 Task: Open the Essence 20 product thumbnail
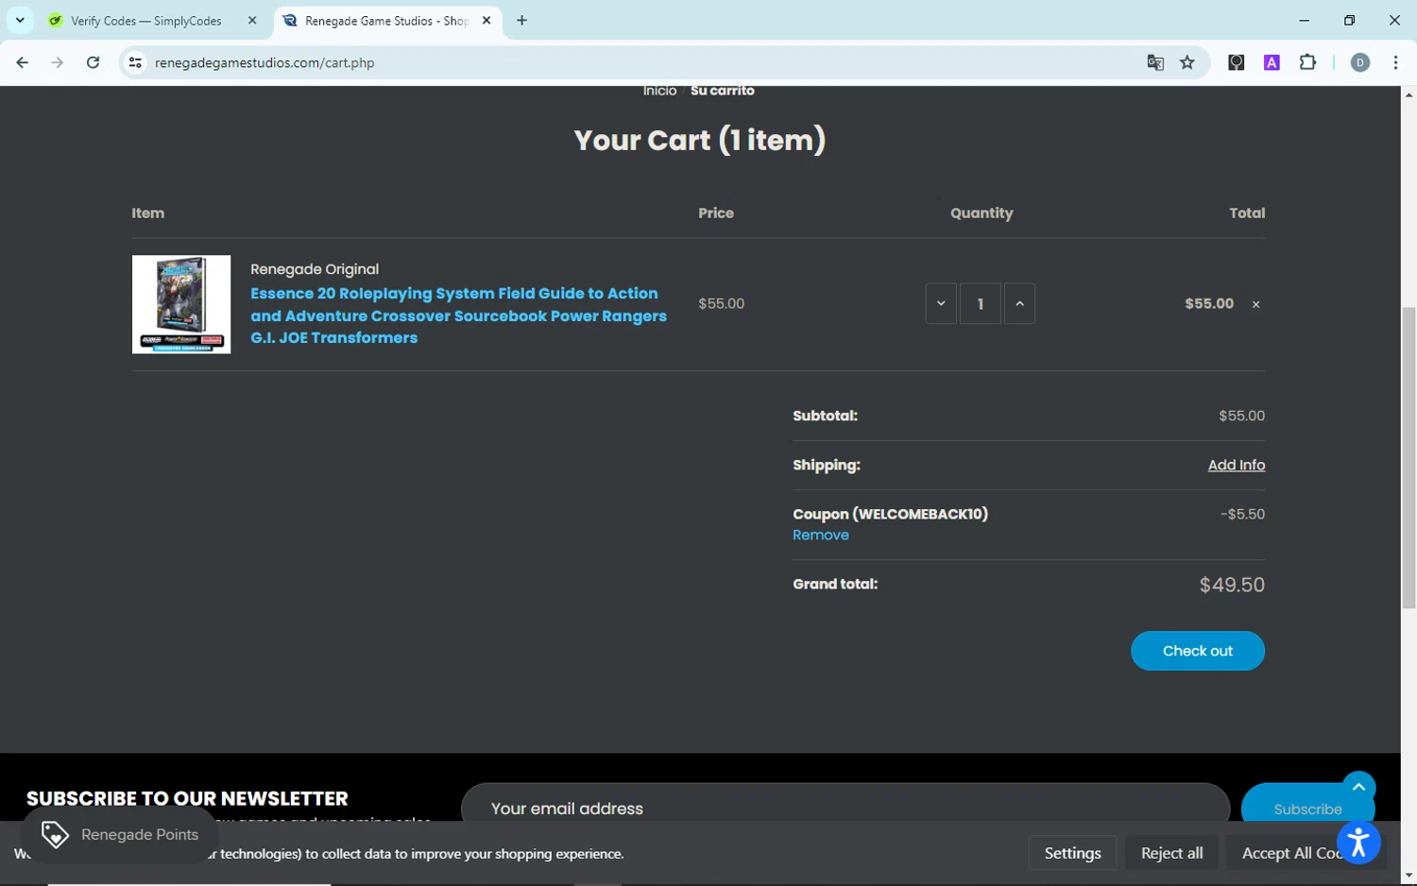(x=181, y=304)
